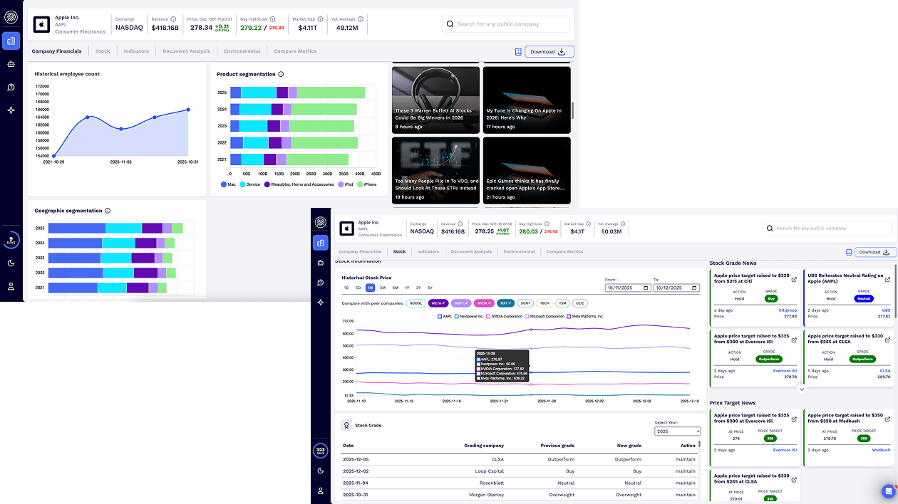Open robot assistant icon in front window sidebar
The width and height of the screenshot is (898, 504).
(x=321, y=263)
